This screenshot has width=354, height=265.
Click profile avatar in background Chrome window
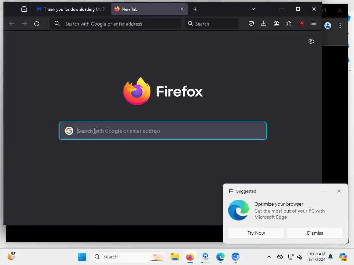(328, 26)
